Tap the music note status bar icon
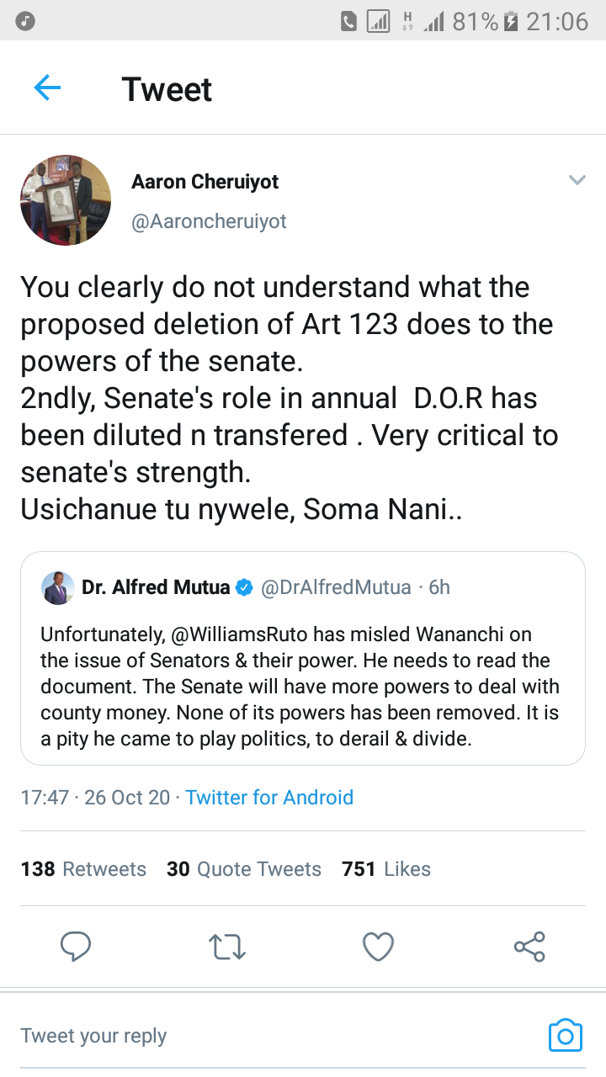The height and width of the screenshot is (1077, 606). (25, 21)
